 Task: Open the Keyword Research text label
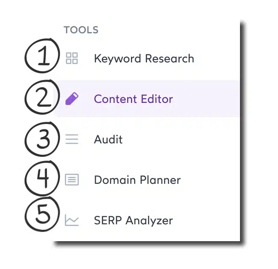tap(144, 59)
